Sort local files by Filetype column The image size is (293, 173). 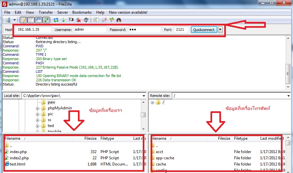coord(115,138)
